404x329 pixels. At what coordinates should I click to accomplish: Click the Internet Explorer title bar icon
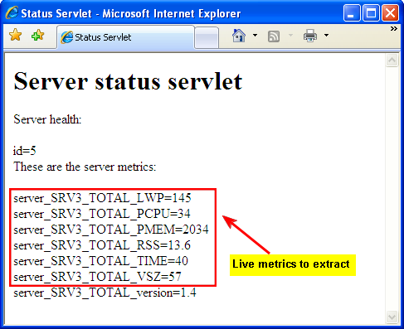(12, 12)
